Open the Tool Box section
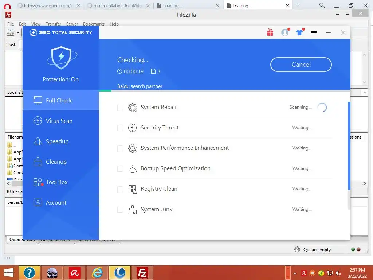This screenshot has height=280, width=373. [61, 182]
